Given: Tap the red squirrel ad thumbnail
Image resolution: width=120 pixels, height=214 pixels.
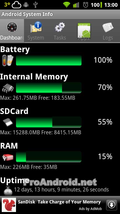Looking at the screenshot, I should click(x=9, y=205).
